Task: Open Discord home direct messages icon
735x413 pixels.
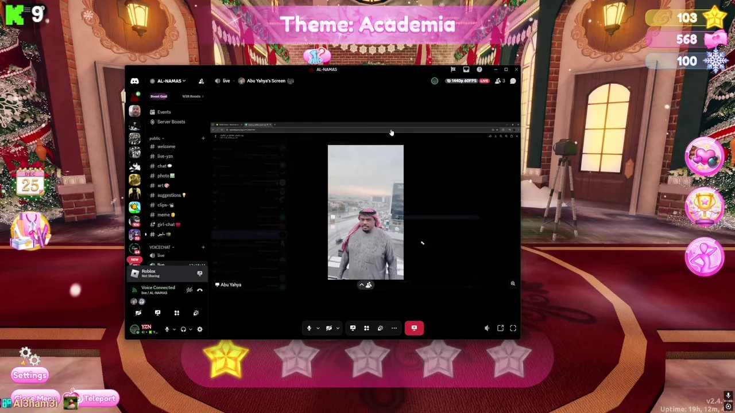Action: [134, 81]
